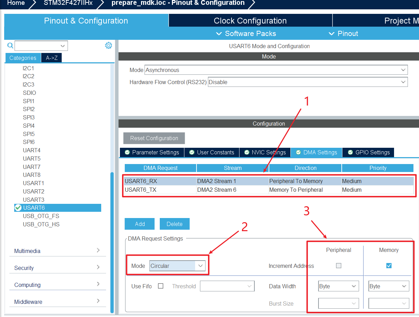Viewport: 419px width, 317px height.
Task: Toggle the Use Fifo checkbox
Action: pyautogui.click(x=160, y=286)
